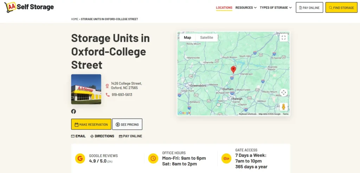Click the Mon-Fri: 9am to 6pm text
This screenshot has width=360, height=173.
coord(184,158)
